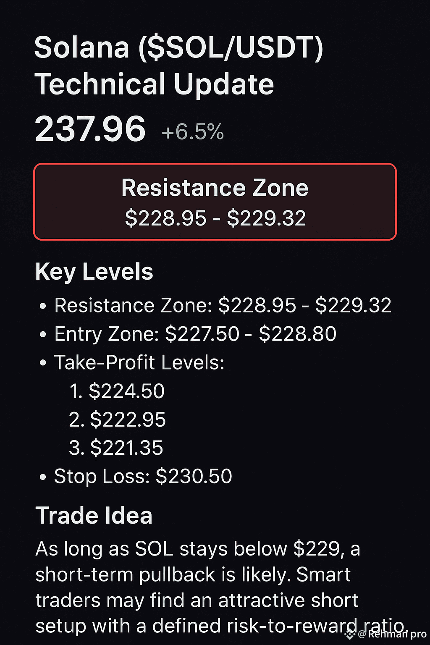
Task: Click the Key Levels heading
Action: 94,272
